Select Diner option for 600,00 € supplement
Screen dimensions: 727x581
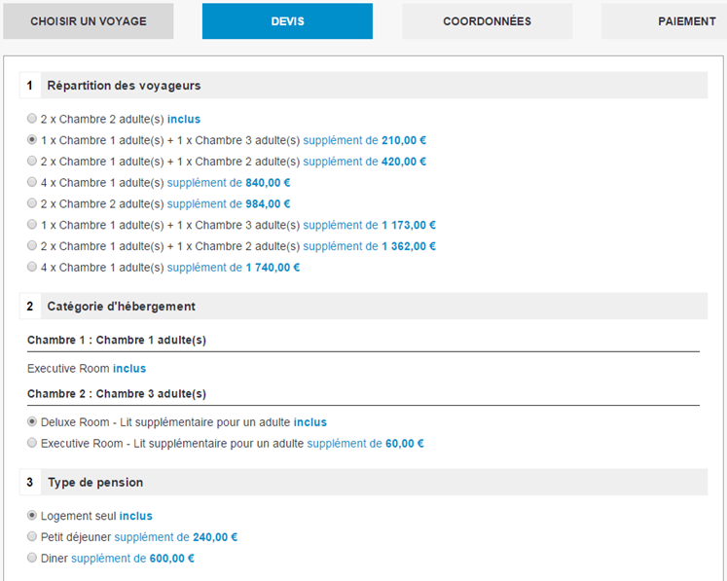32,558
